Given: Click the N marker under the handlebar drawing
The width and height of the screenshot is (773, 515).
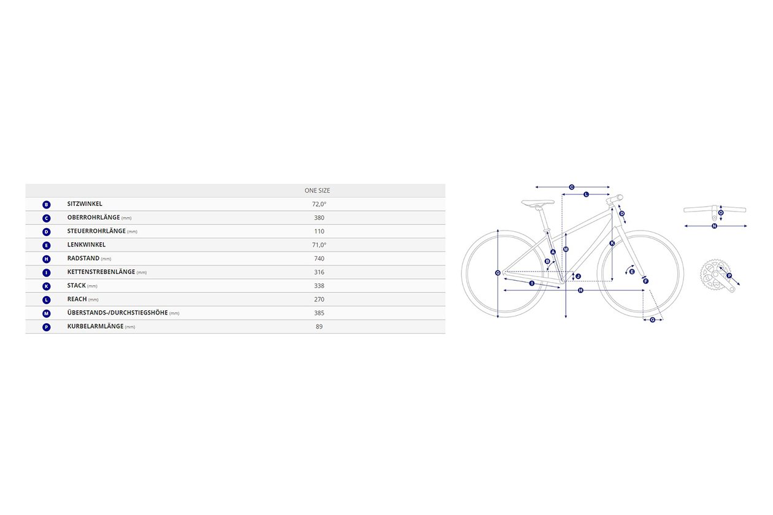Looking at the screenshot, I should click(x=714, y=226).
